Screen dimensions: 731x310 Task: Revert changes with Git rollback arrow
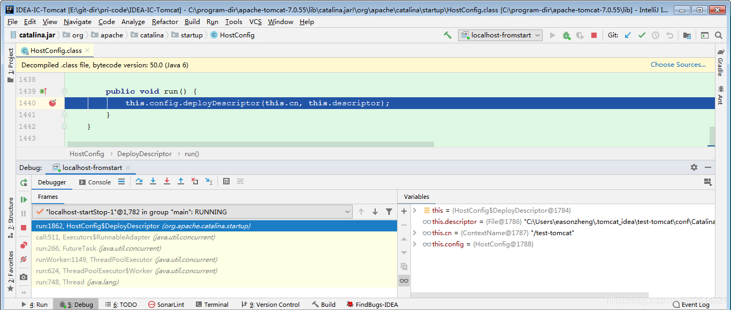tap(669, 35)
